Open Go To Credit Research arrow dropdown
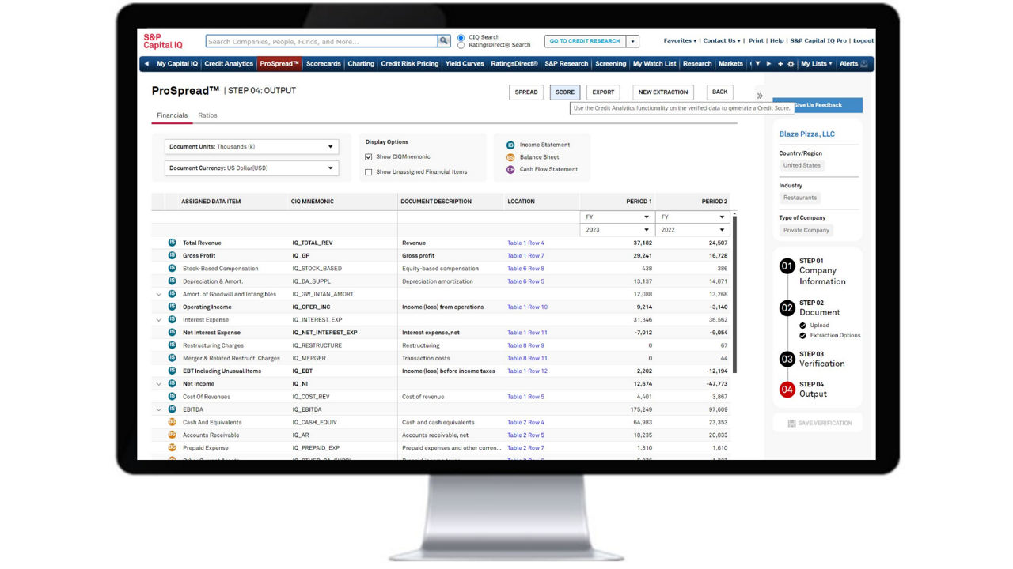The image size is (1013, 569). pos(632,41)
